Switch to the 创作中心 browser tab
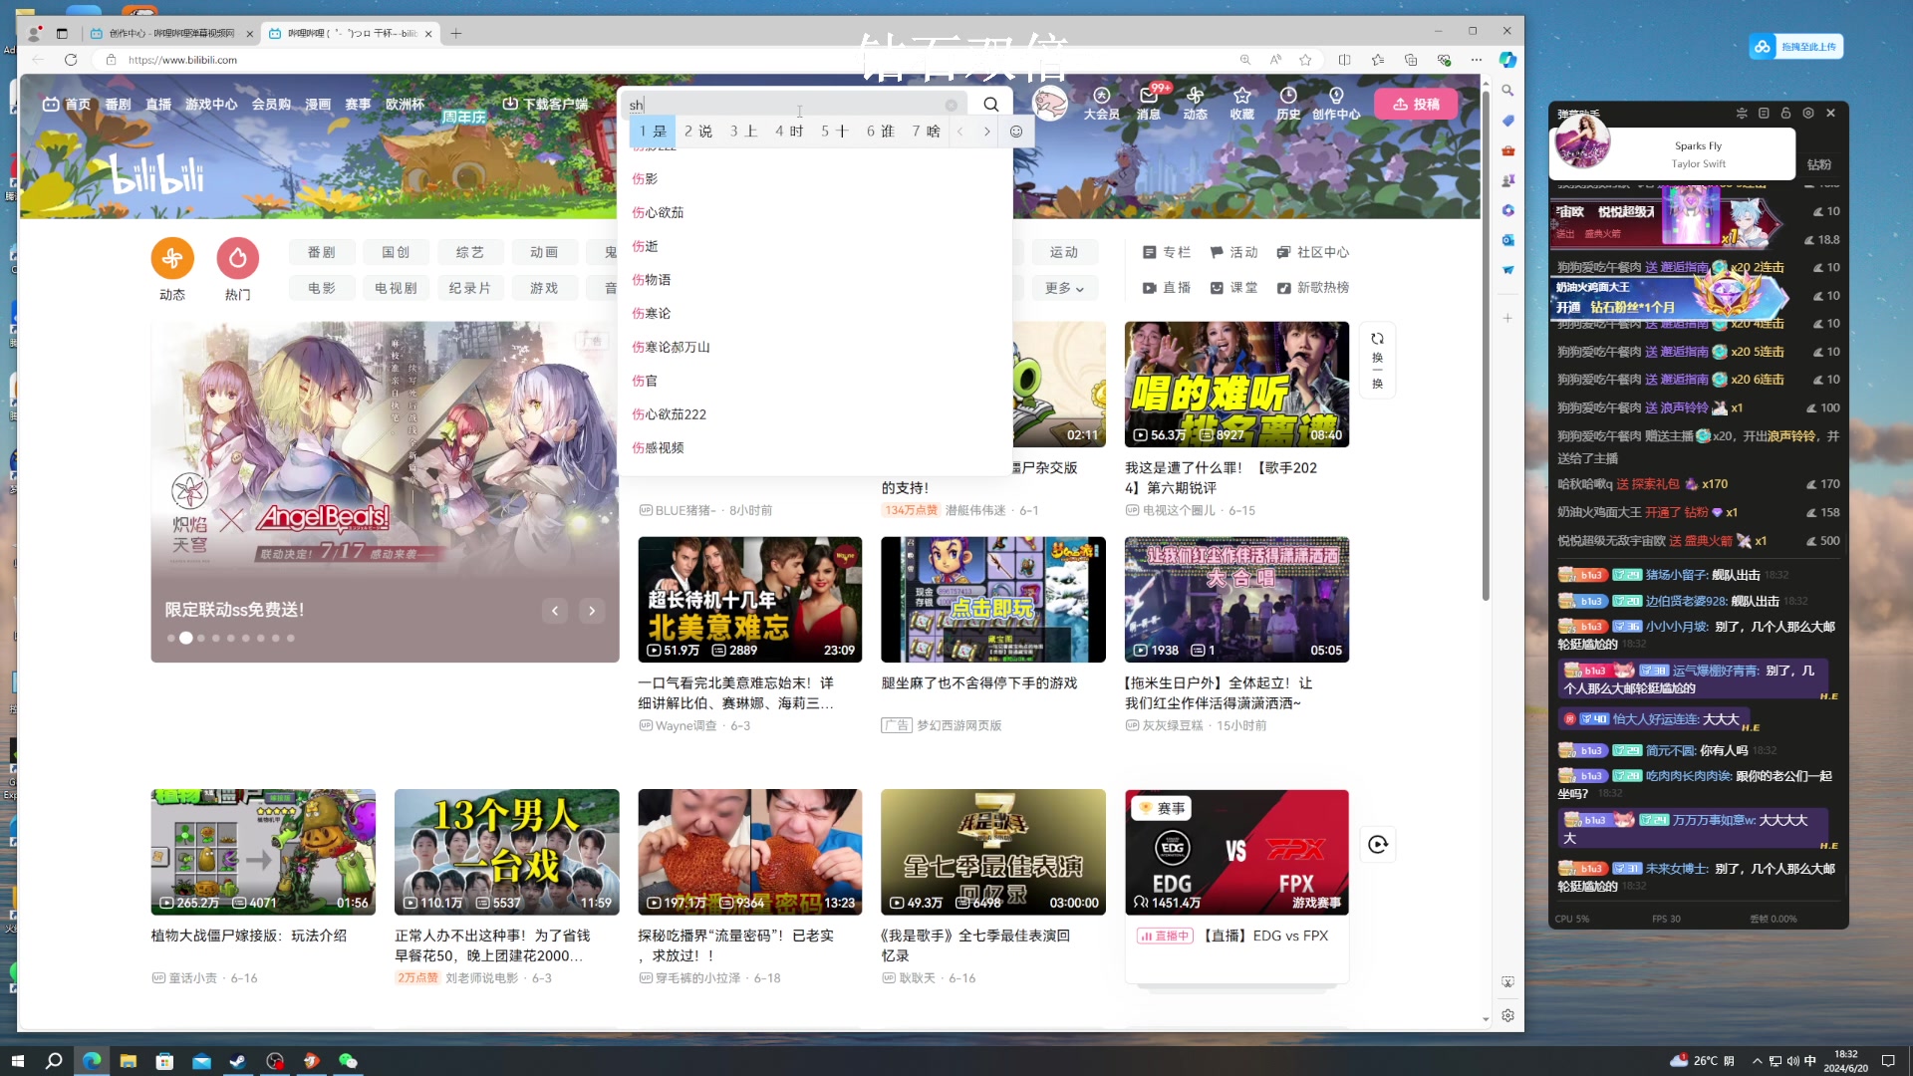 point(169,33)
